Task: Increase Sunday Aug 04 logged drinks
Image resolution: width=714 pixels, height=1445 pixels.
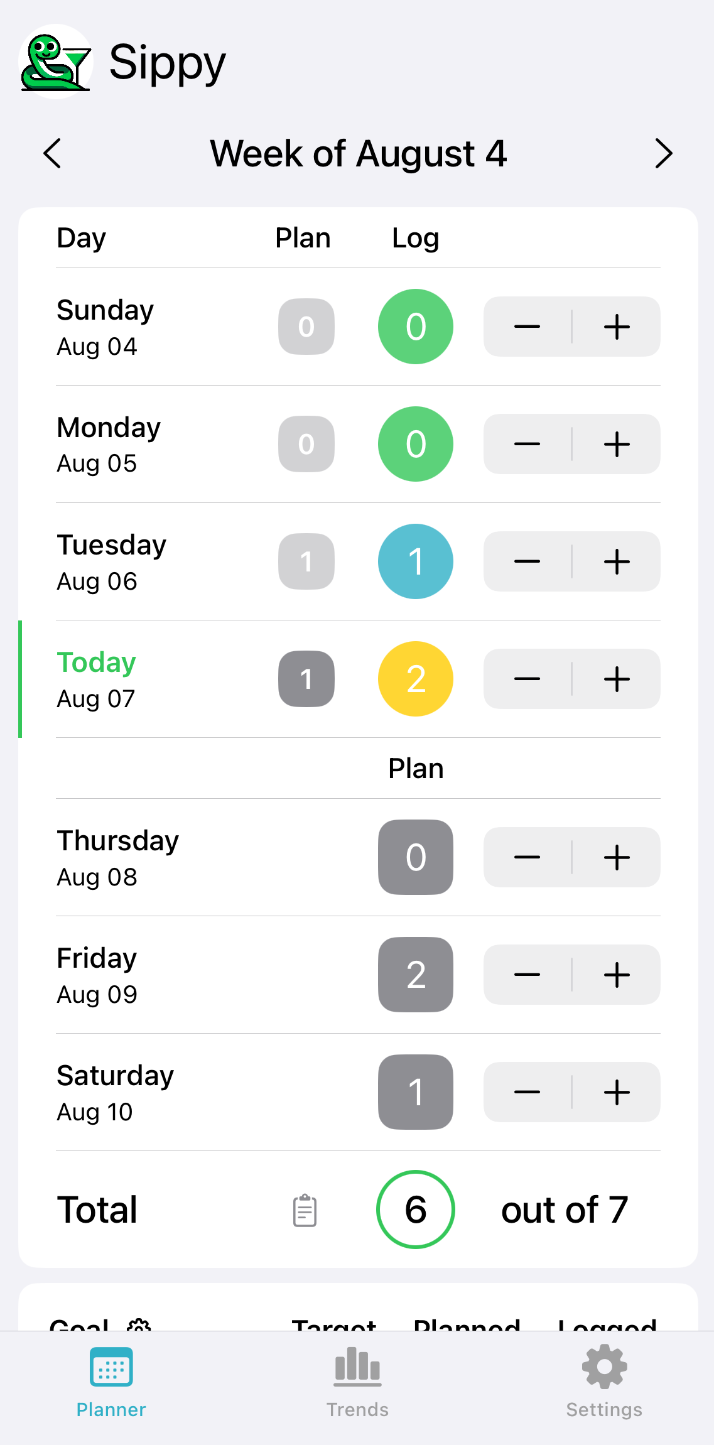Action: point(617,327)
